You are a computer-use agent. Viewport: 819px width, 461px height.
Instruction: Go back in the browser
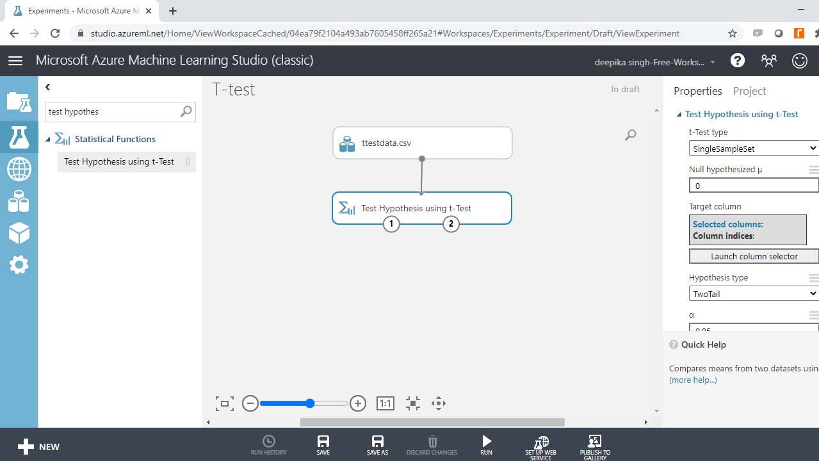pyautogui.click(x=14, y=33)
